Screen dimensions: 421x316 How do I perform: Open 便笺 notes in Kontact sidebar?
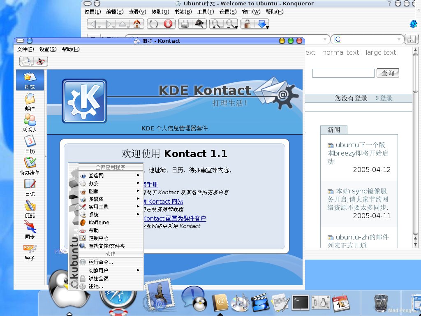[x=30, y=209]
